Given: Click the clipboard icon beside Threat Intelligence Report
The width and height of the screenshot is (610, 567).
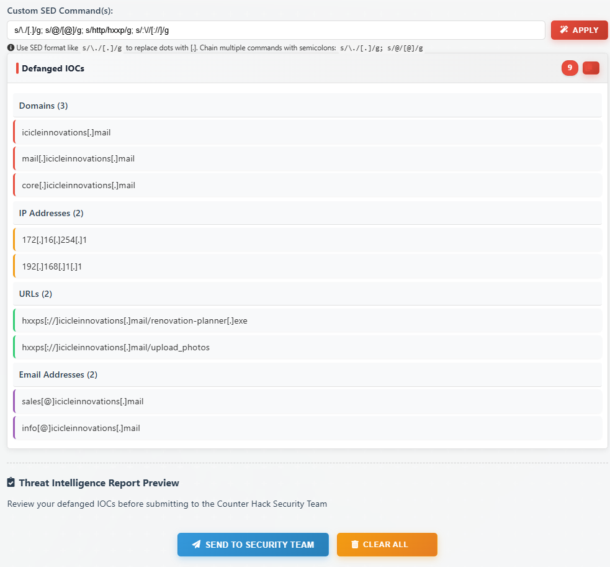Looking at the screenshot, I should click(11, 483).
